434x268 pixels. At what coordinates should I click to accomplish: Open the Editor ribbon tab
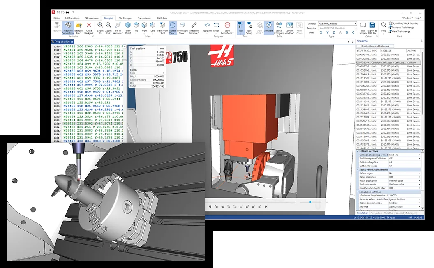tap(56, 18)
